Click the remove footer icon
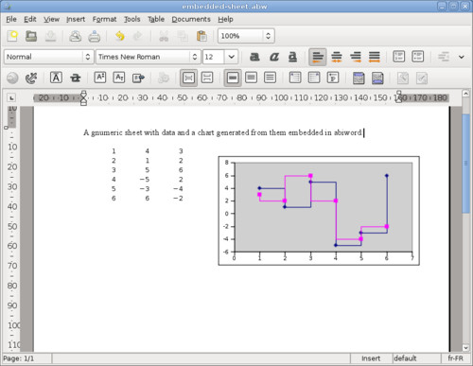 coord(422,78)
